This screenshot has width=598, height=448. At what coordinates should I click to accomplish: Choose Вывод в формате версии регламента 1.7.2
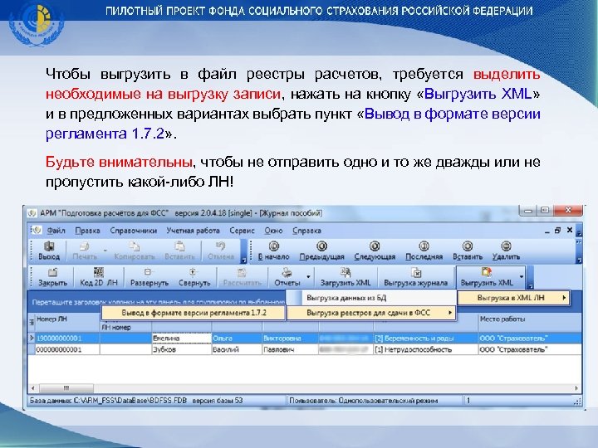[194, 313]
